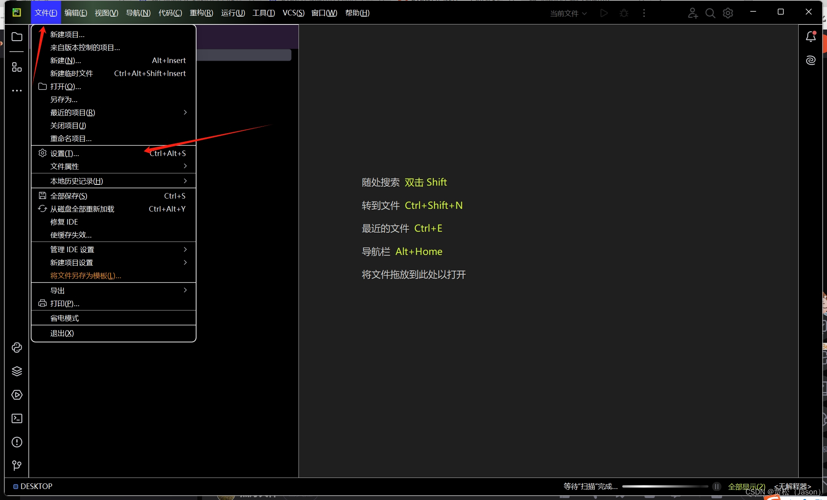Select 设置 from the File menu
This screenshot has width=827, height=500.
point(65,154)
